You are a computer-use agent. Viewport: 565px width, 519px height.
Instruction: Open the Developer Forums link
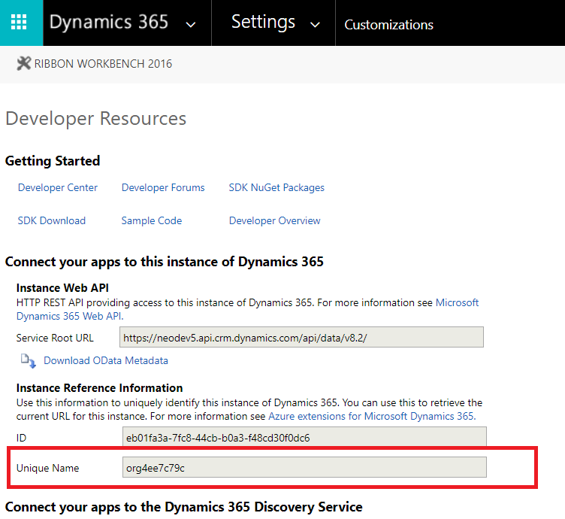(163, 187)
